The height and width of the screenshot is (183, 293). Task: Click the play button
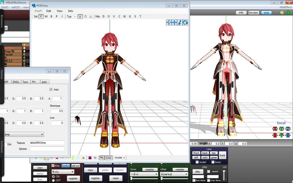pyautogui.click(x=198, y=172)
